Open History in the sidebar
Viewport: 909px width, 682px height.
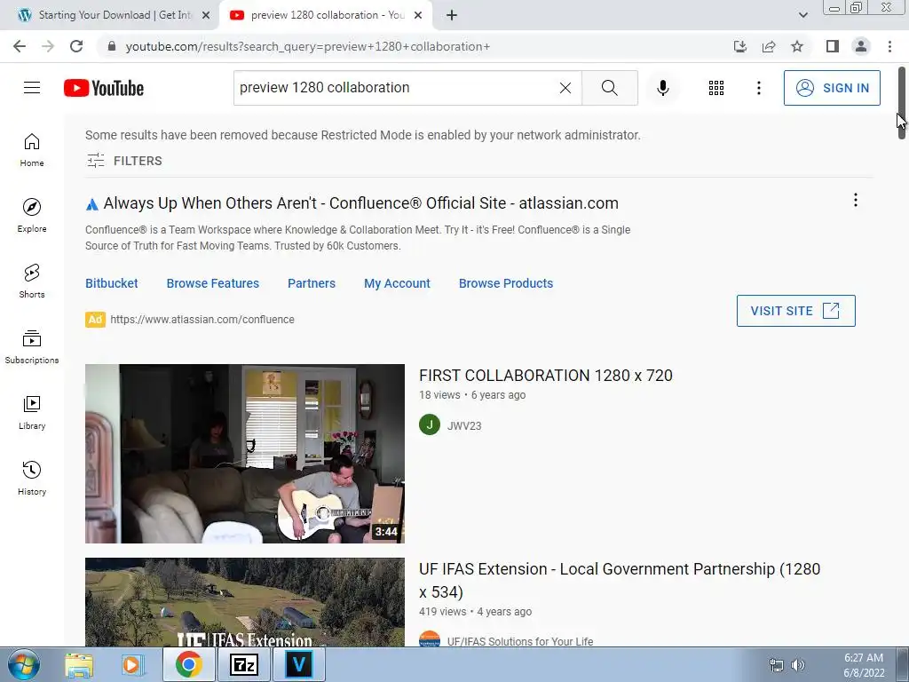(32, 477)
